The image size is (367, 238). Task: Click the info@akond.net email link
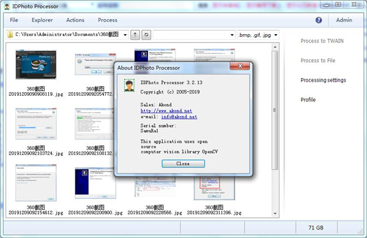coord(179,117)
